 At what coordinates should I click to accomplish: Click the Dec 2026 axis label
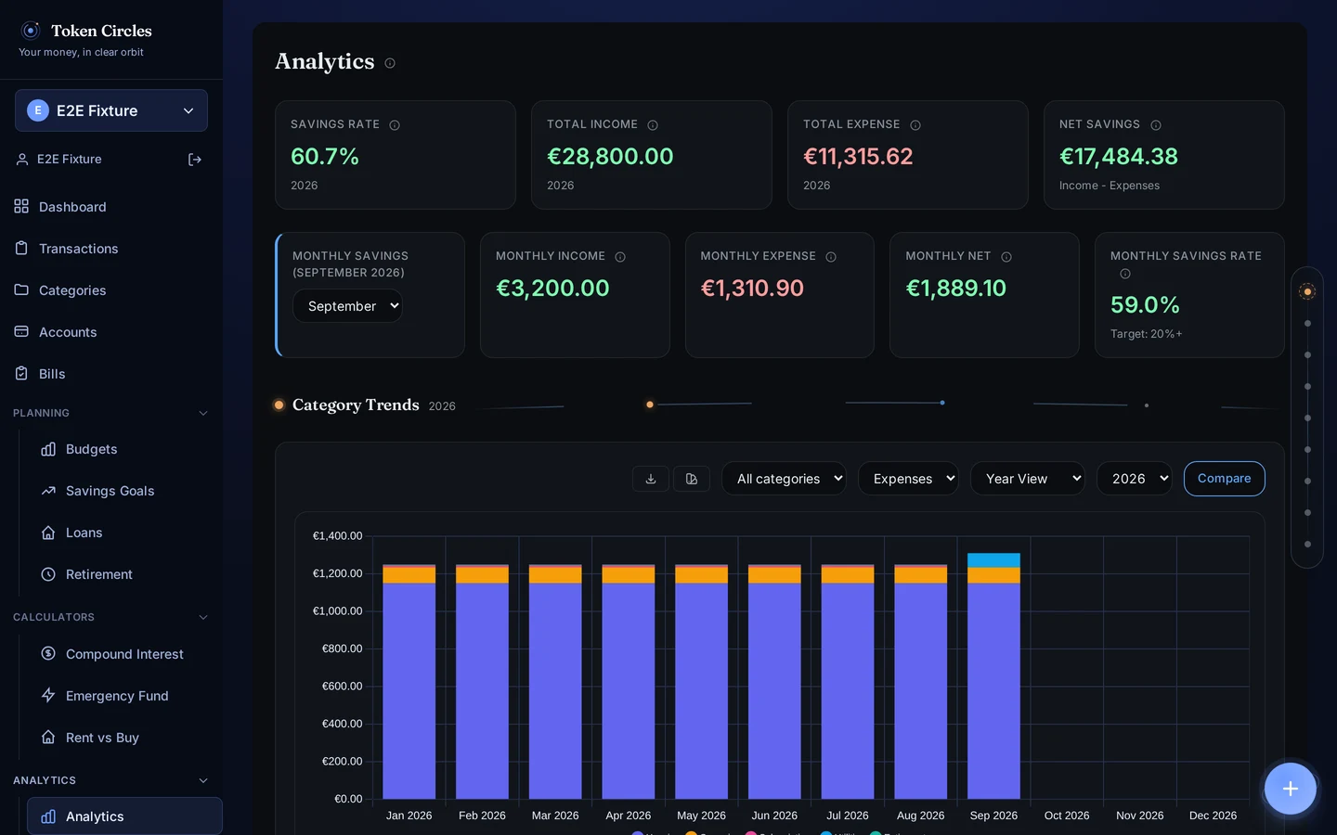point(1213,816)
